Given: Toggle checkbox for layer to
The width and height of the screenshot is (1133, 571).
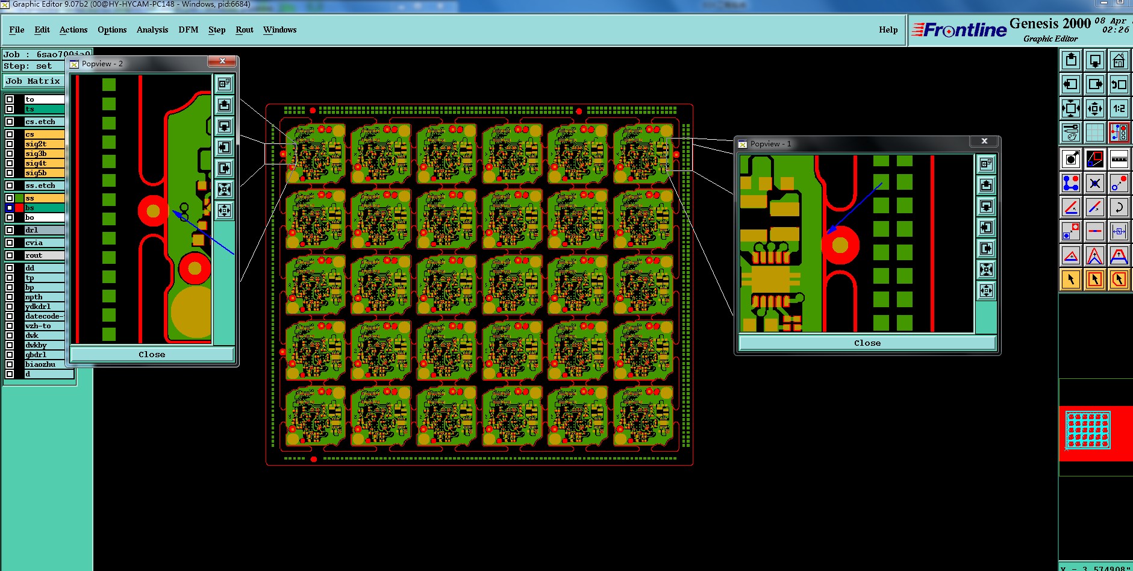Looking at the screenshot, I should pyautogui.click(x=10, y=99).
